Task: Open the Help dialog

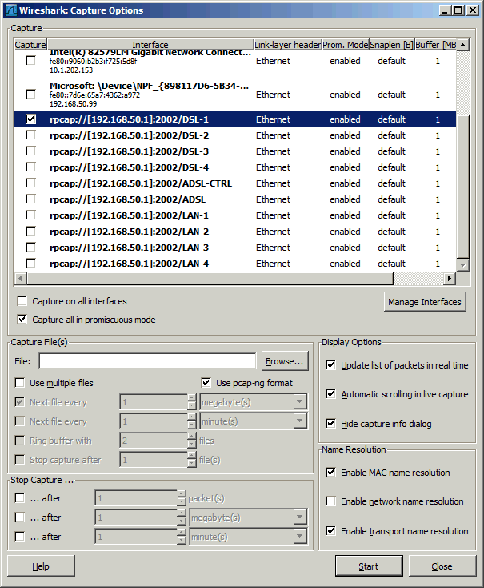Action: [x=41, y=566]
